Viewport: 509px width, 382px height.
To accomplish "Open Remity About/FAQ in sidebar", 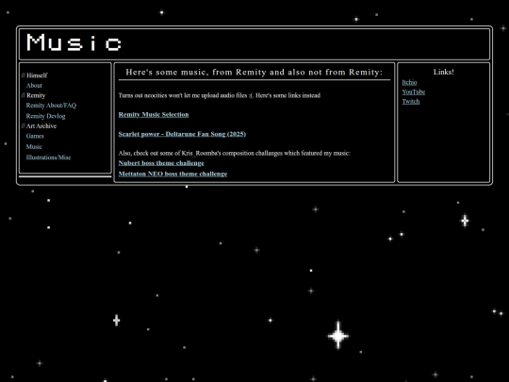I will click(51, 106).
